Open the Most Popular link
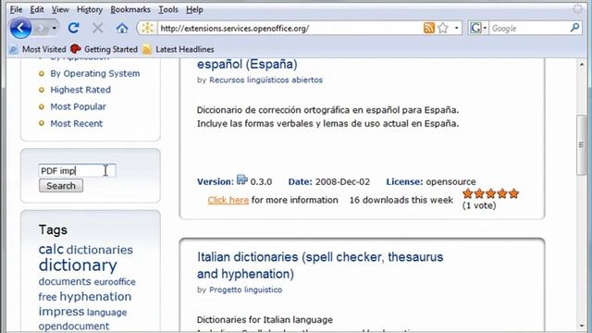 (x=78, y=107)
